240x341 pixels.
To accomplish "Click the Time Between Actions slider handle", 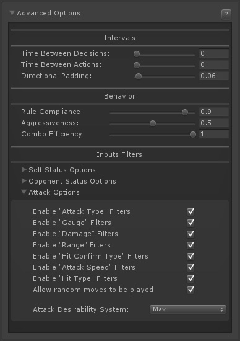I will pos(137,65).
